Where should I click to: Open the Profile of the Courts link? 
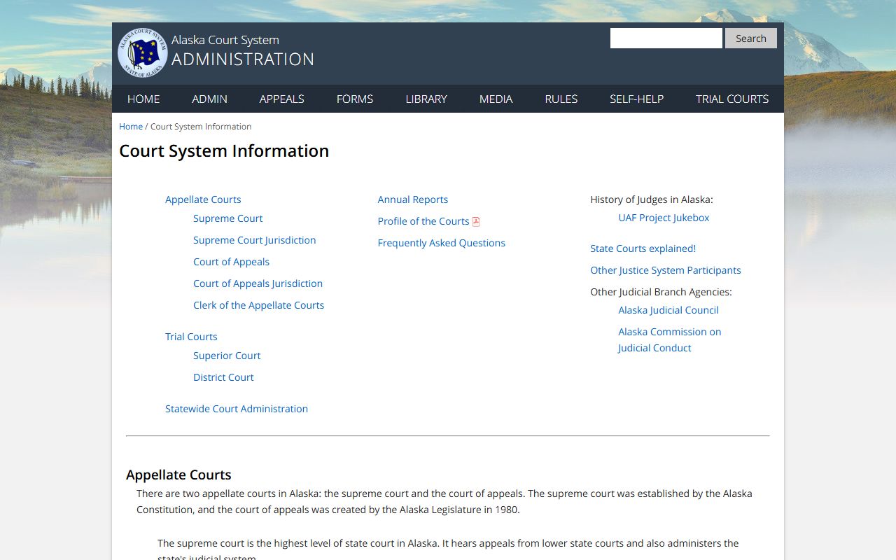click(x=423, y=221)
